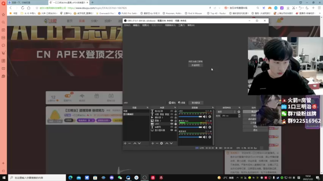Open the search engine dropdown in the browser search box
323x181 pixels.
click(226, 8)
